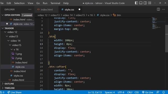Viewport: 168px width, 94px height.
Task: Click video 14 breadcrumb segment
Action: point(68,15)
